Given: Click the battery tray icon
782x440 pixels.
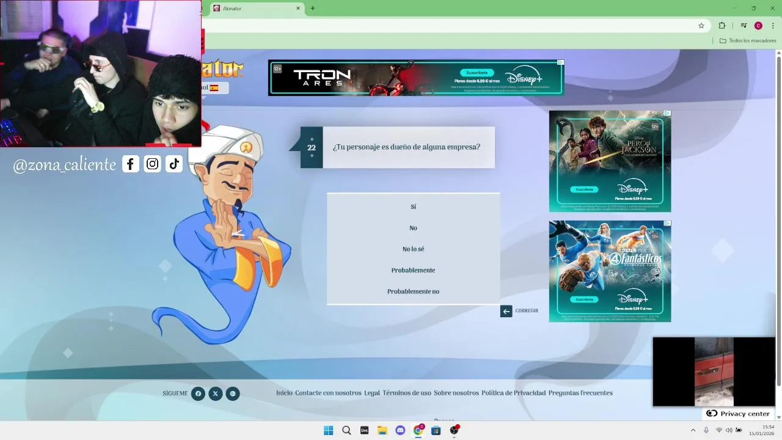Looking at the screenshot, I should click(739, 430).
